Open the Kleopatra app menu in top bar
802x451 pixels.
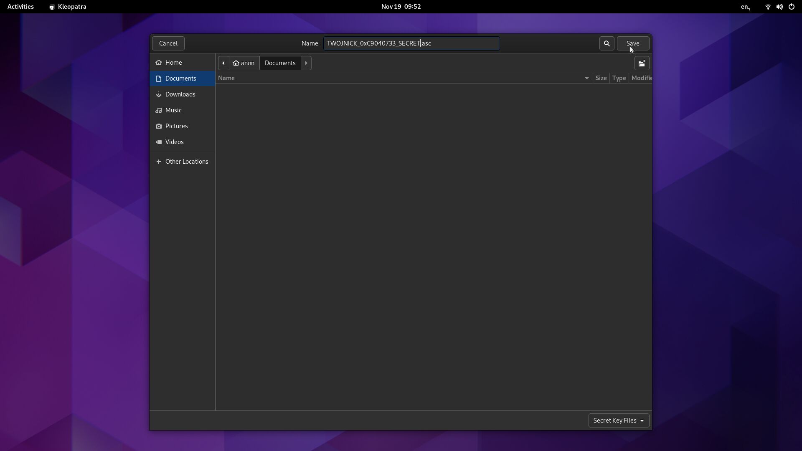[68, 7]
